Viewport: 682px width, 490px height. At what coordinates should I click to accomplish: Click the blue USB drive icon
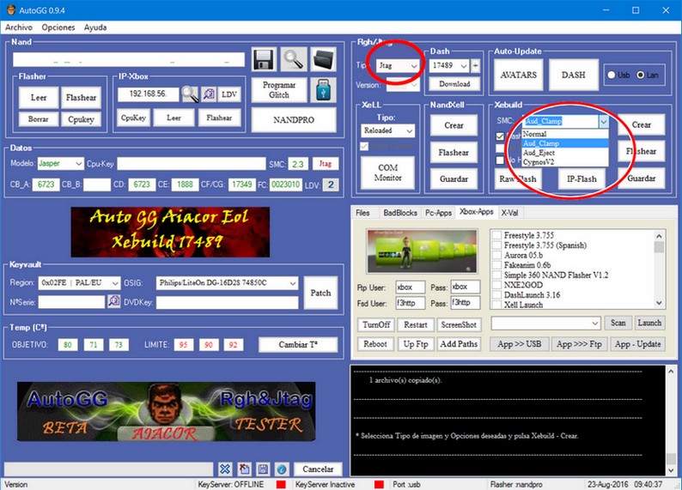323,90
